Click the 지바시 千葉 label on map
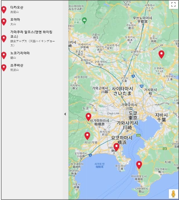179x200 pixels. tap(161, 118)
